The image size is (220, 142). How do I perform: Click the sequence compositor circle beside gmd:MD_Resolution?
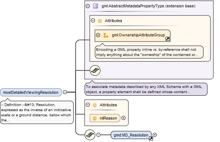(90, 135)
